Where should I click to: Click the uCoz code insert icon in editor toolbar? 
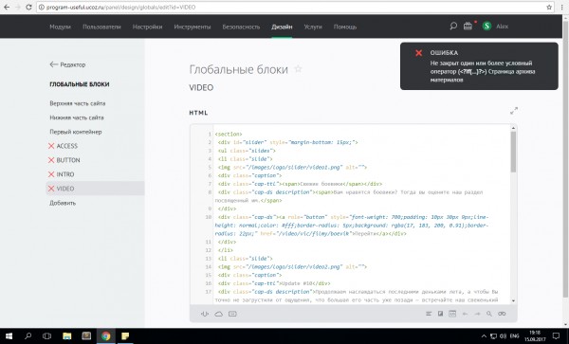click(x=204, y=314)
